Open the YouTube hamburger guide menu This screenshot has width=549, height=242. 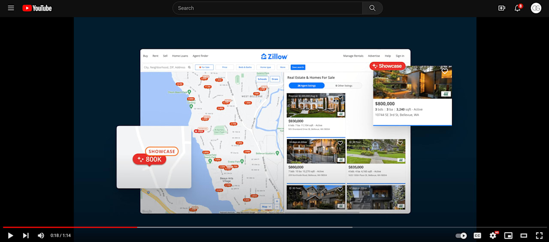coord(11,8)
